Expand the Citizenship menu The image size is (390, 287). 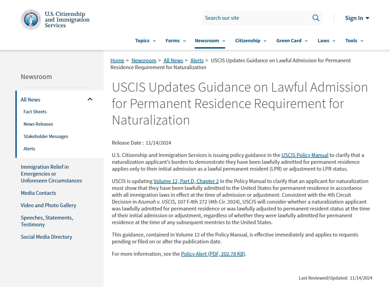pyautogui.click(x=251, y=41)
